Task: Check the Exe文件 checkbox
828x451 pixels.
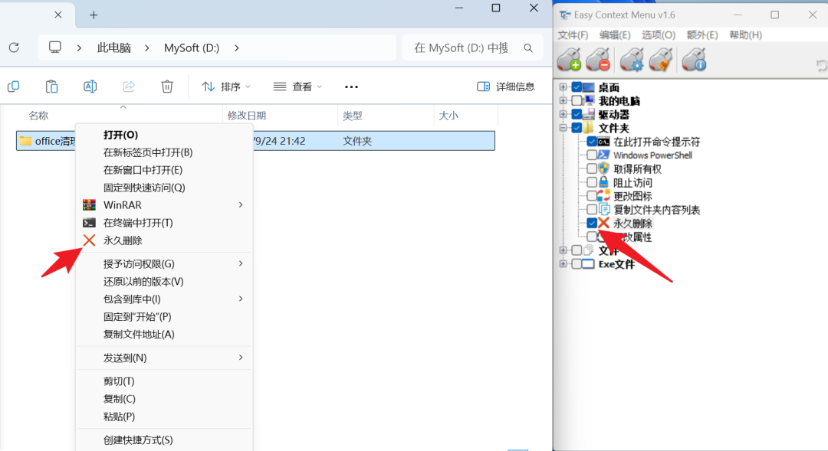Action: (x=577, y=263)
